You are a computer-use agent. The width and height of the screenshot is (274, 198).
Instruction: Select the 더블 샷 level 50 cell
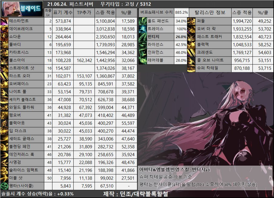coord(48,178)
